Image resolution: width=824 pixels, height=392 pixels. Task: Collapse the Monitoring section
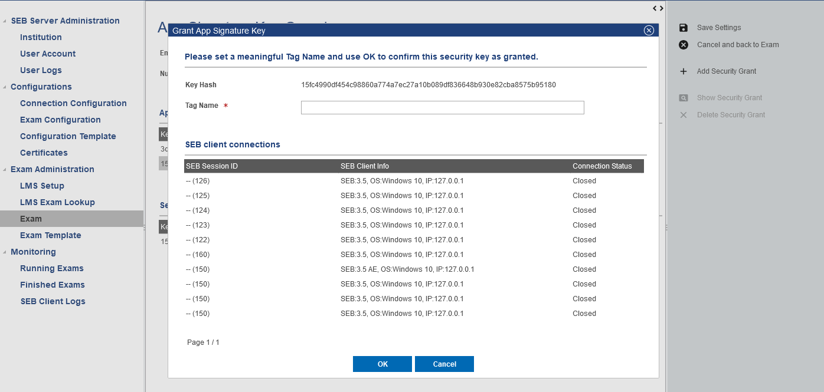click(x=5, y=252)
